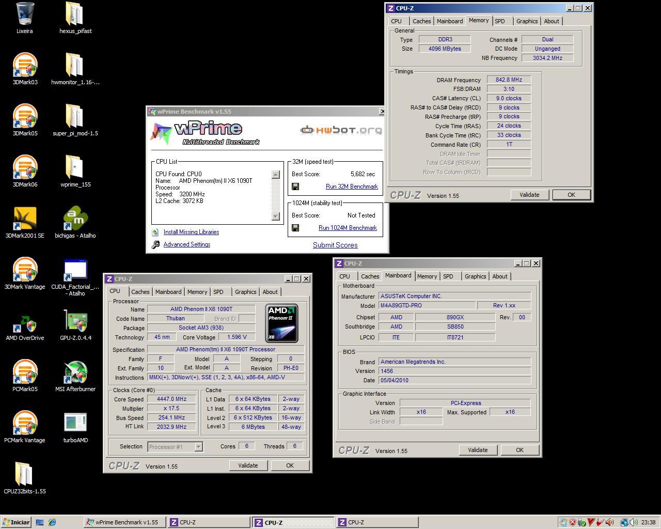The width and height of the screenshot is (661, 529).
Task: Click the CPU List scrollbar down arrow
Action: (275, 216)
